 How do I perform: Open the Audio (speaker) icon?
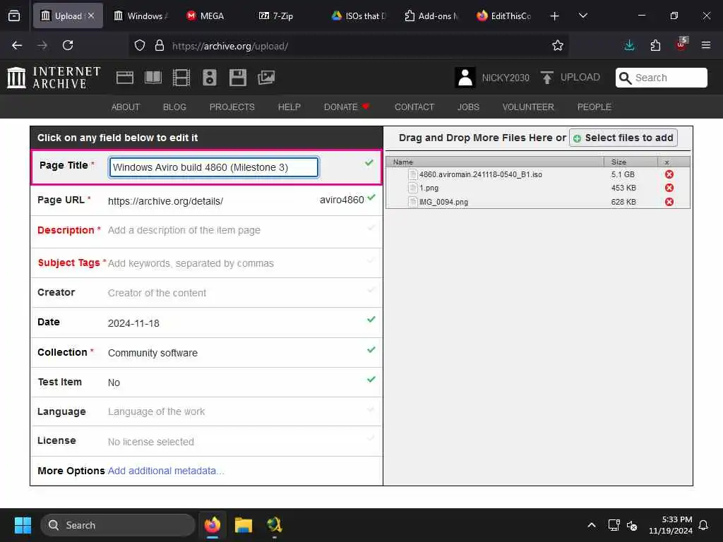(209, 78)
